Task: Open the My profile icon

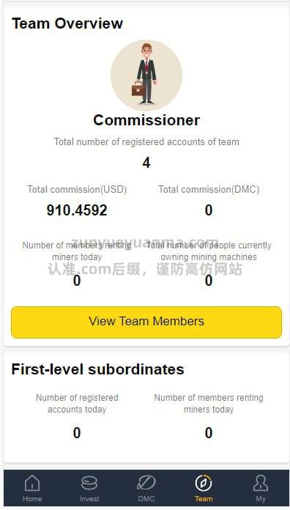Action: 261,483
